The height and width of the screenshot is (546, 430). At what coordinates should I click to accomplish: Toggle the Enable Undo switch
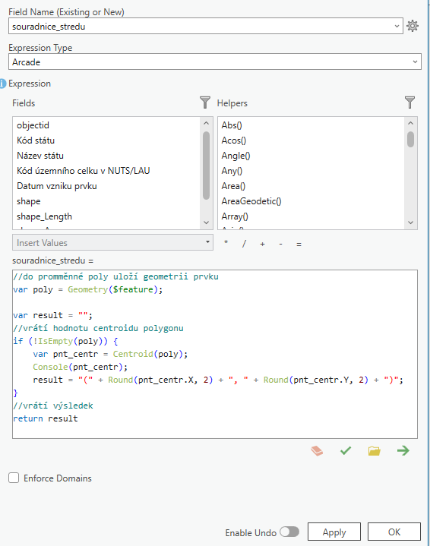pos(289,532)
